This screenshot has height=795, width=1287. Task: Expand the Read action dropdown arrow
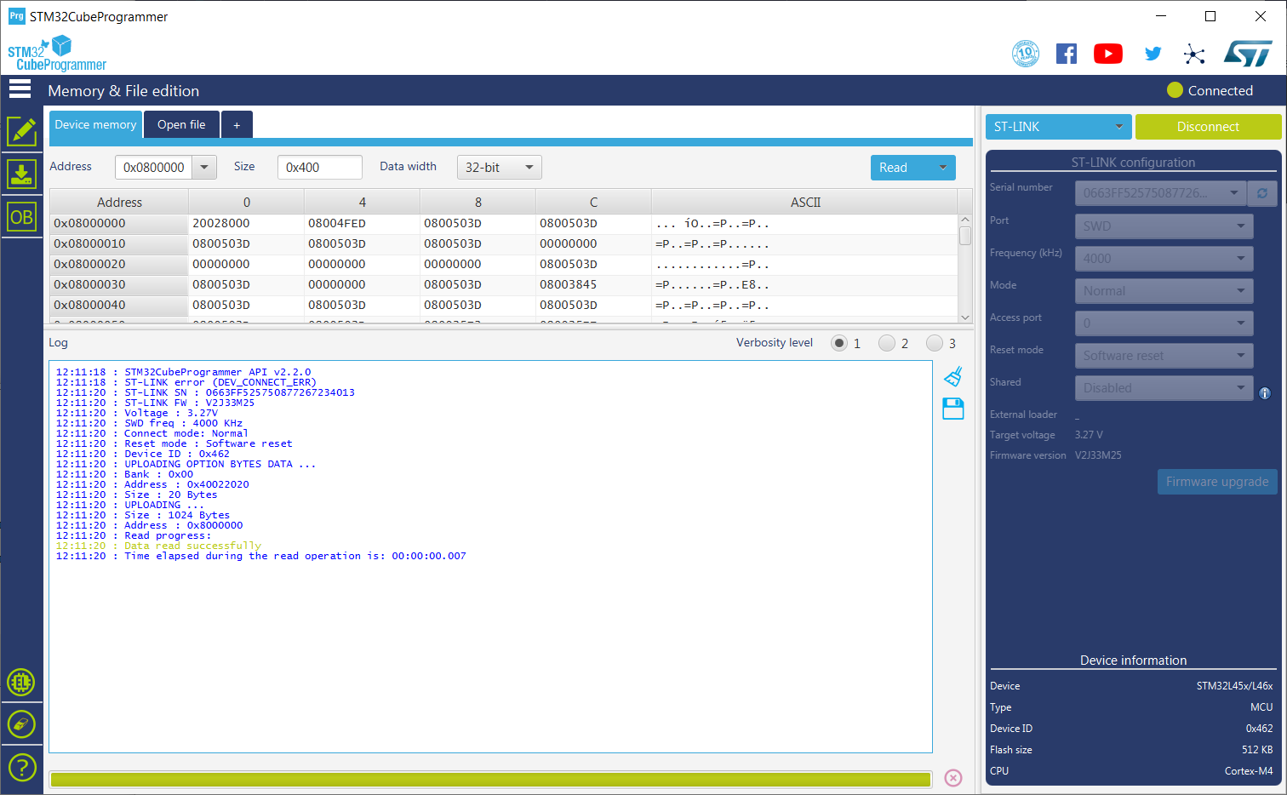pyautogui.click(x=944, y=167)
